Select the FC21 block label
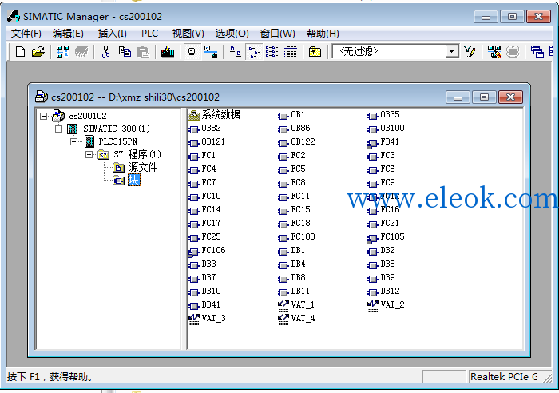 coord(390,223)
